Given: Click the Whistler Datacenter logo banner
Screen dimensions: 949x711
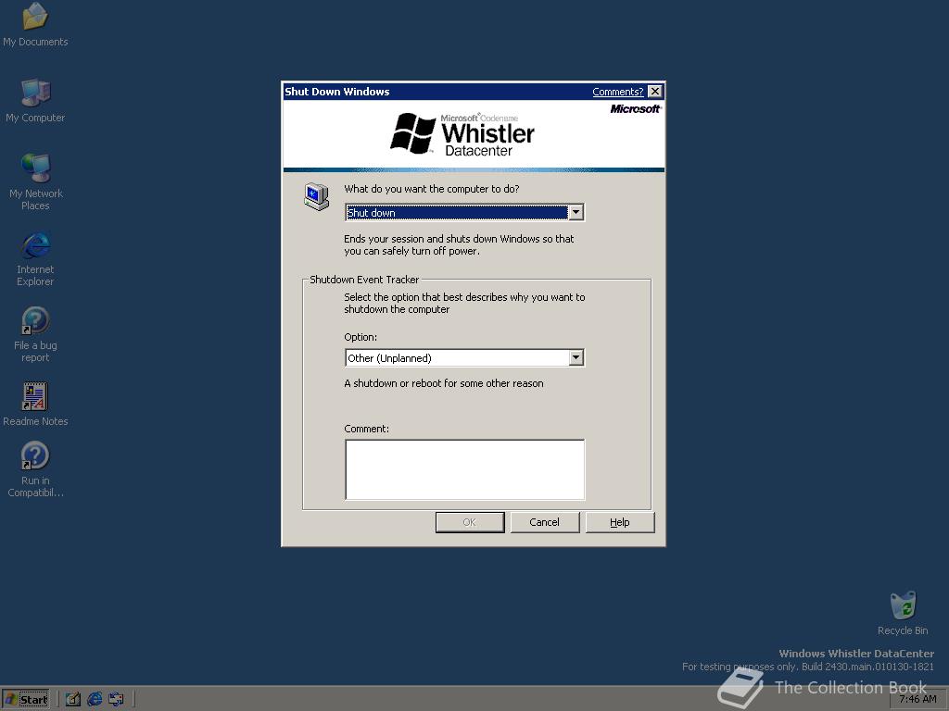Looking at the screenshot, I should pyautogui.click(x=474, y=135).
